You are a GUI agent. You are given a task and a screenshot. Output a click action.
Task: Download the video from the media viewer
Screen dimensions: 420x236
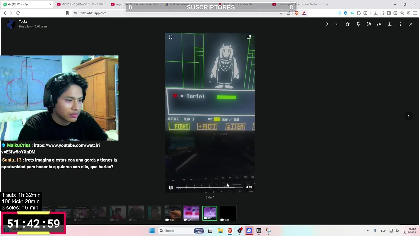[390, 24]
